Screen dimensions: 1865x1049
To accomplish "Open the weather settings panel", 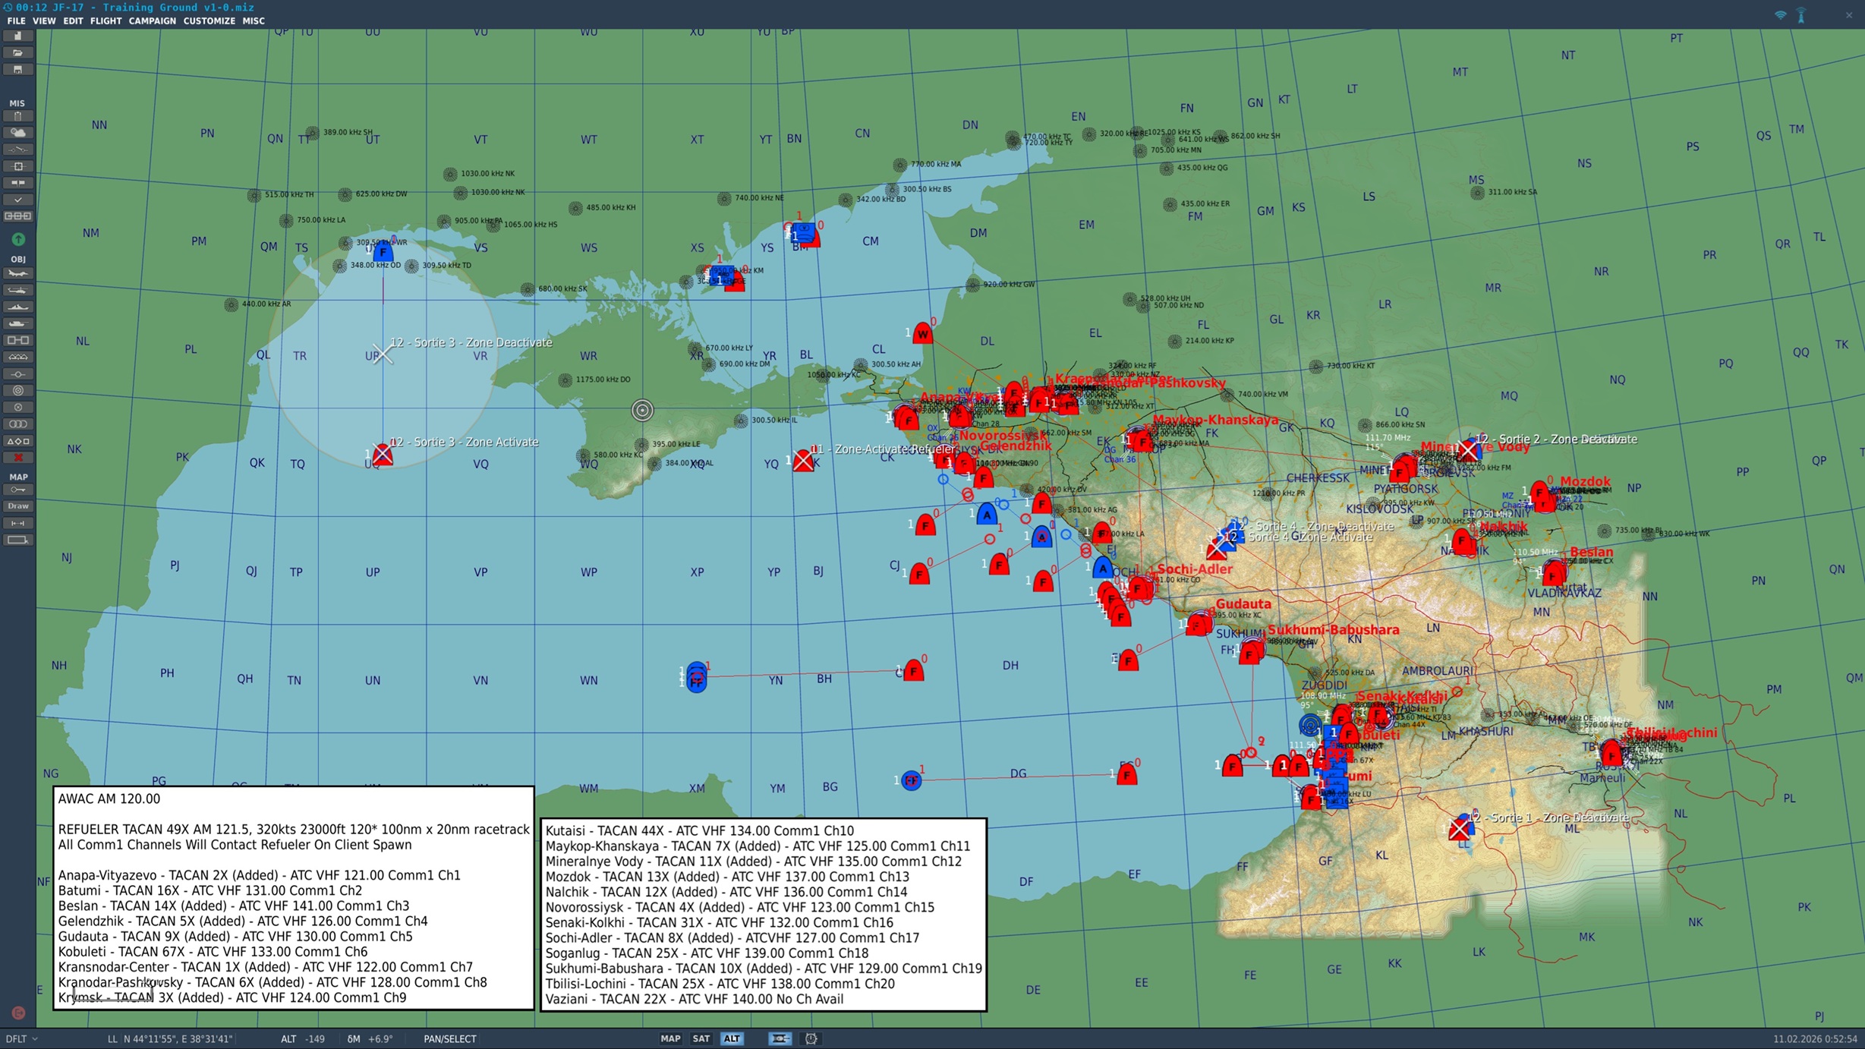I will click(x=18, y=132).
